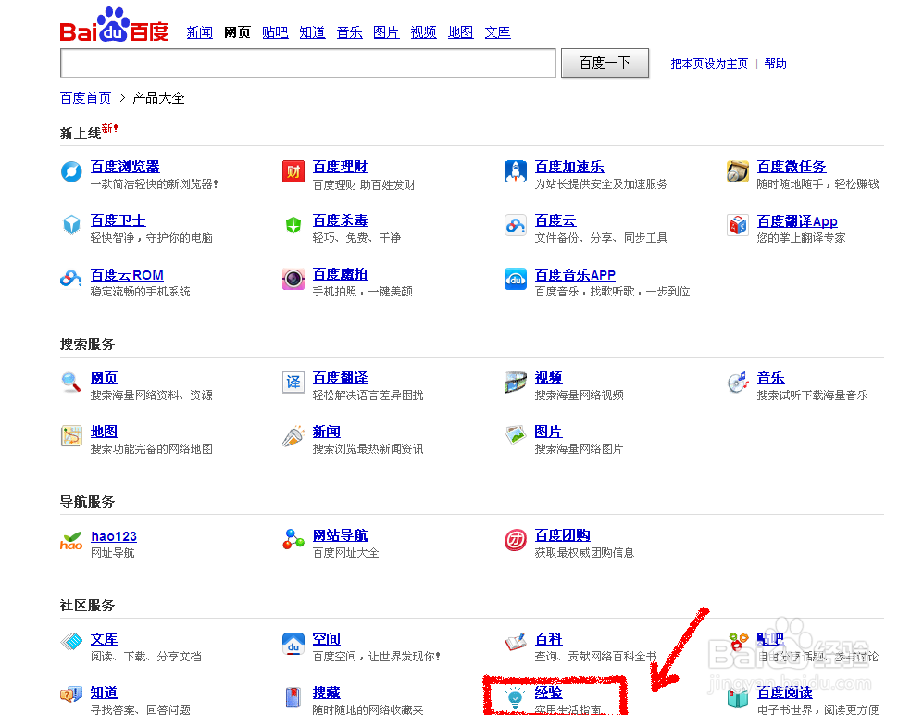Open 百度翻译 via its translate icon
Screen dimensions: 923x715
293,384
